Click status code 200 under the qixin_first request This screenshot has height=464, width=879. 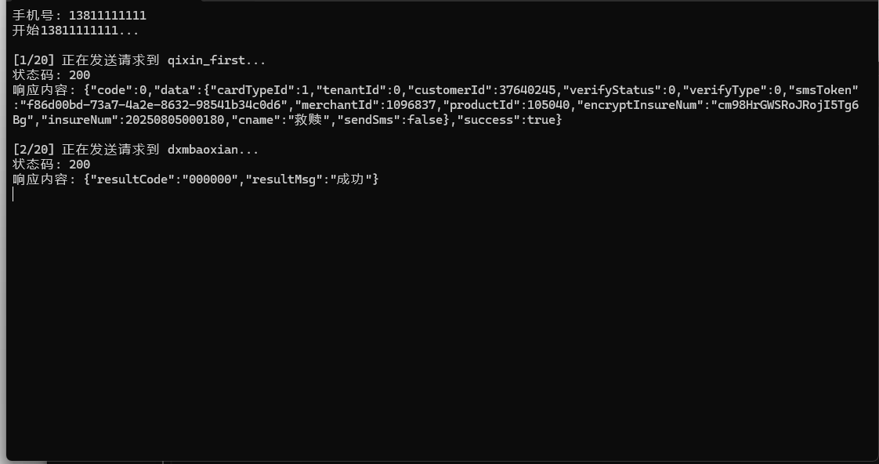coord(79,75)
